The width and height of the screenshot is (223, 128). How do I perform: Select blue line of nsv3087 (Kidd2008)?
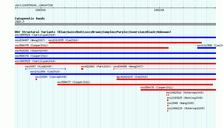[46, 69]
